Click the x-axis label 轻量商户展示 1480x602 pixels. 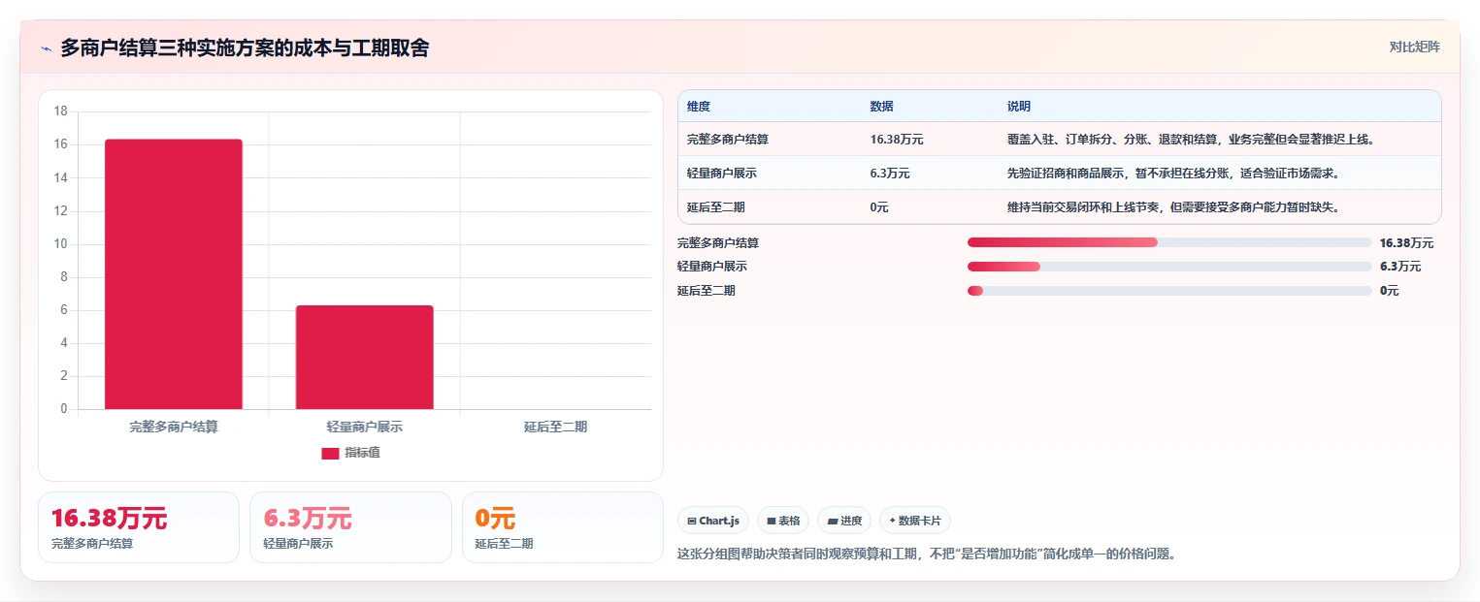(x=365, y=427)
